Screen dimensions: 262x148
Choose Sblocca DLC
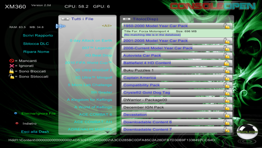coord(36,44)
